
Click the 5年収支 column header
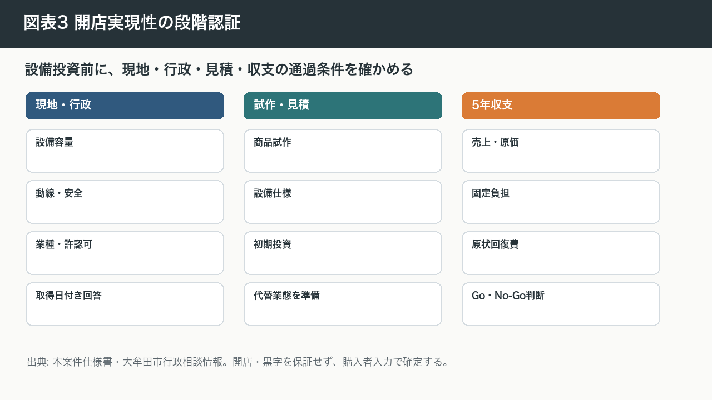pos(561,106)
